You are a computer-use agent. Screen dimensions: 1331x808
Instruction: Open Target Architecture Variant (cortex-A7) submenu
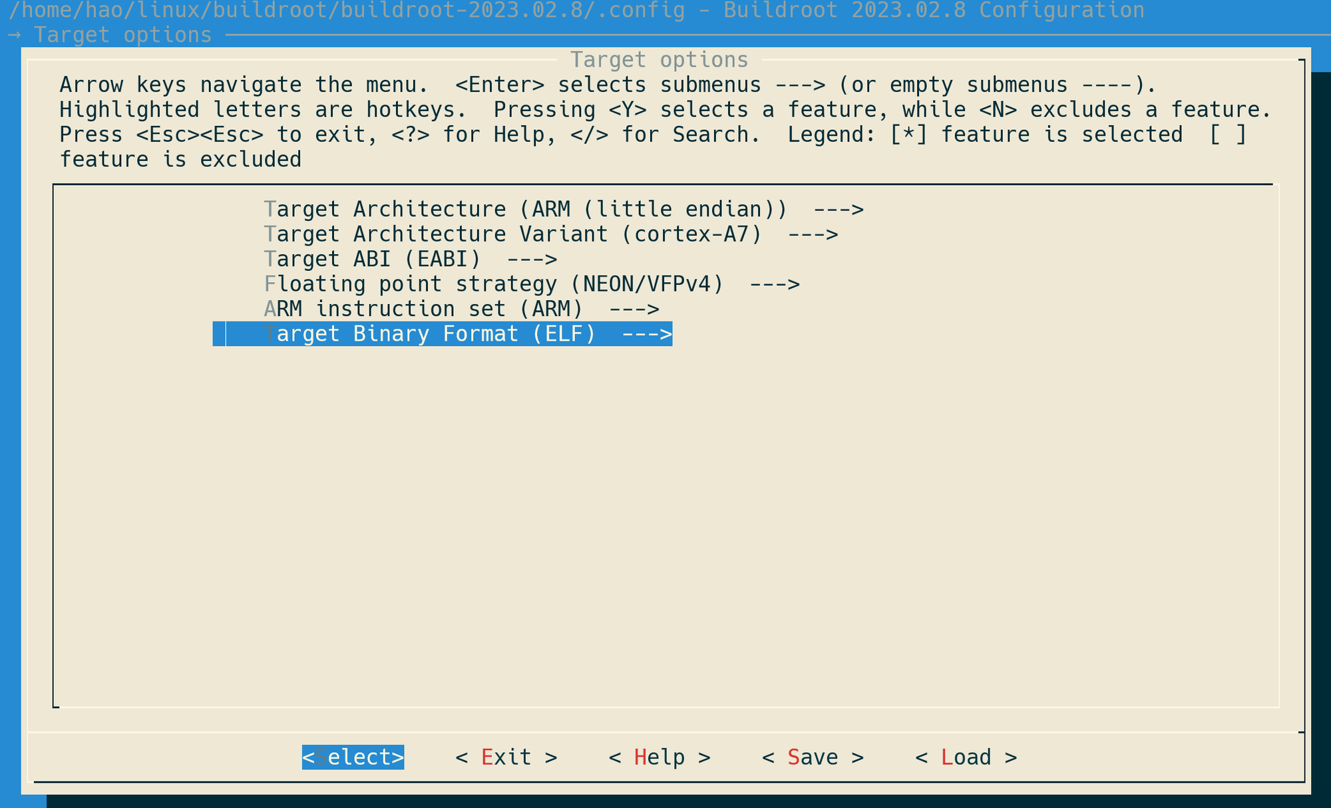point(551,234)
